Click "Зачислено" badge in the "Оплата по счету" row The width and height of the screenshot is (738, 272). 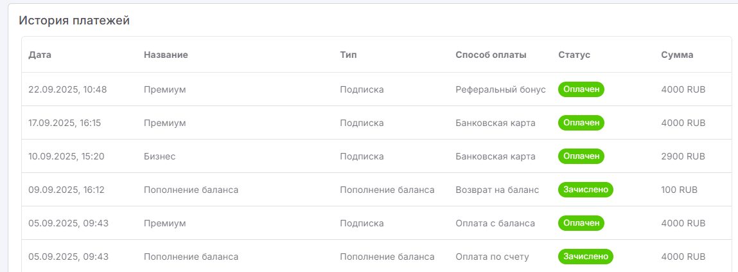586,257
